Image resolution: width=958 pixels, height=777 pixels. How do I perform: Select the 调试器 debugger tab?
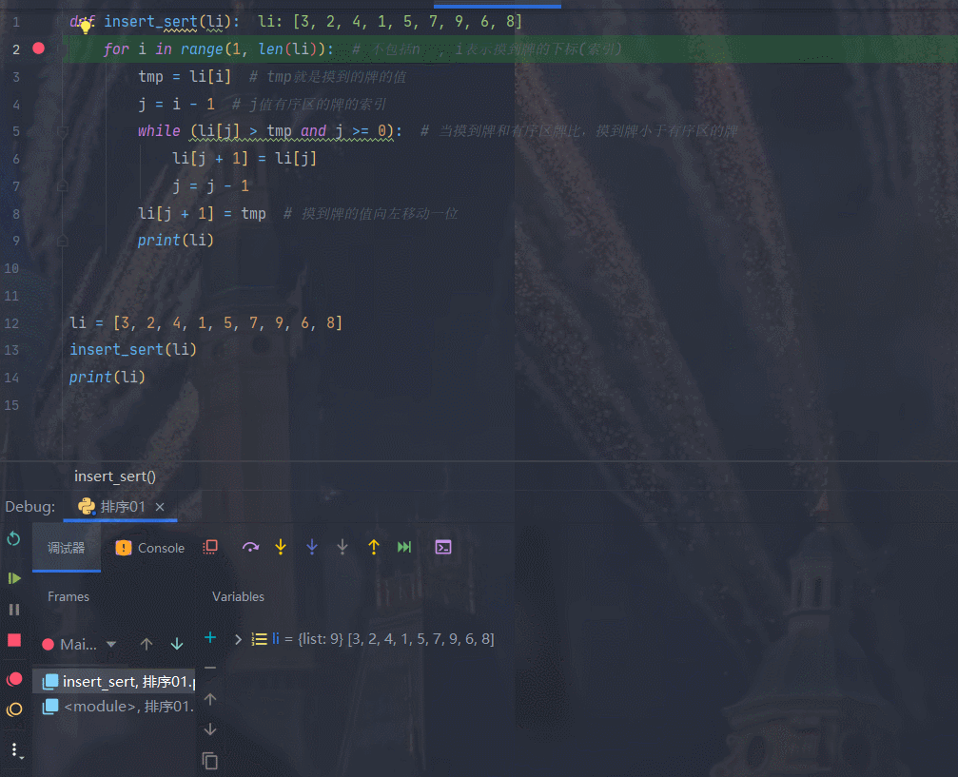[66, 547]
